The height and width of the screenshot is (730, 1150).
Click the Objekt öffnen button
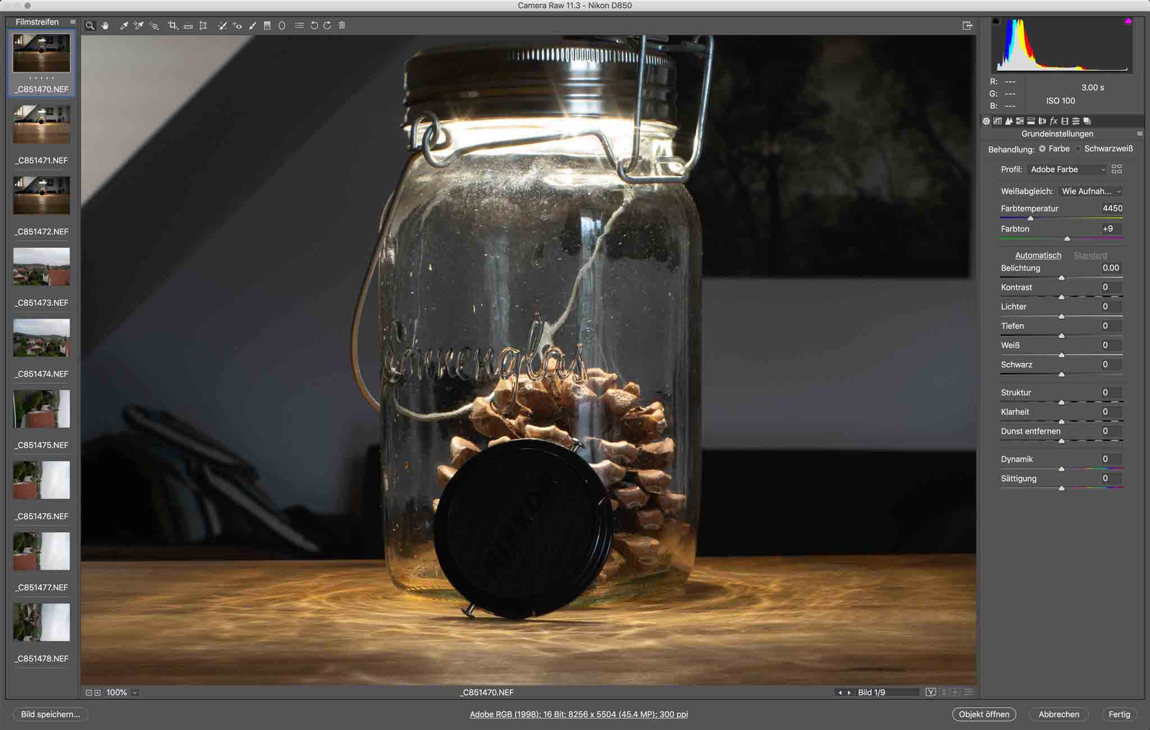pos(984,714)
